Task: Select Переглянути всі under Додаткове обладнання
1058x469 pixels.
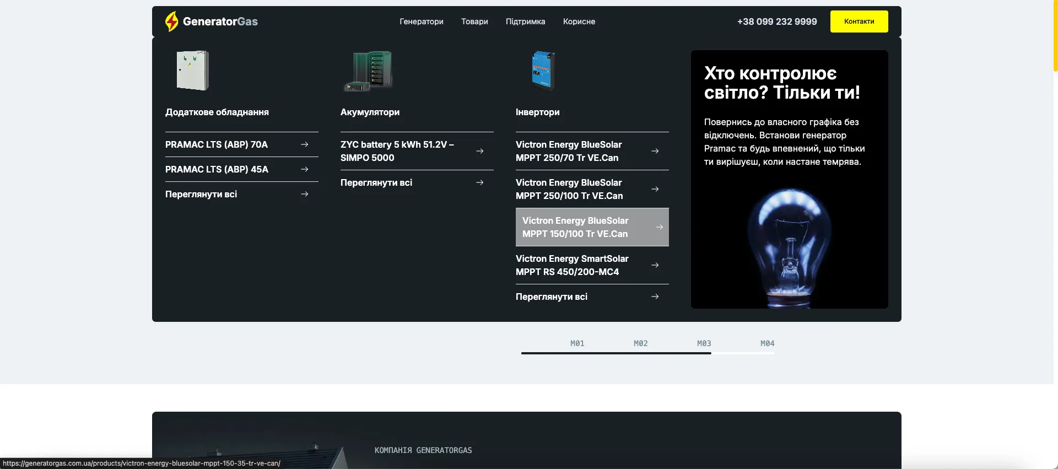Action: tap(201, 194)
